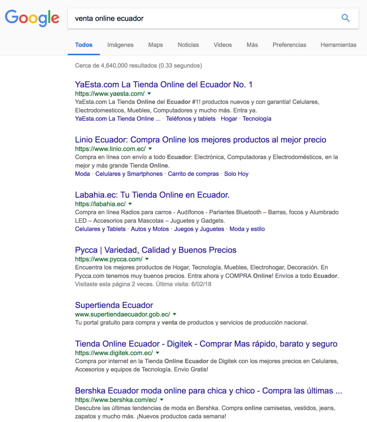
Task: Click the green URL https://www.bershka.com/ec/
Action: (116, 400)
